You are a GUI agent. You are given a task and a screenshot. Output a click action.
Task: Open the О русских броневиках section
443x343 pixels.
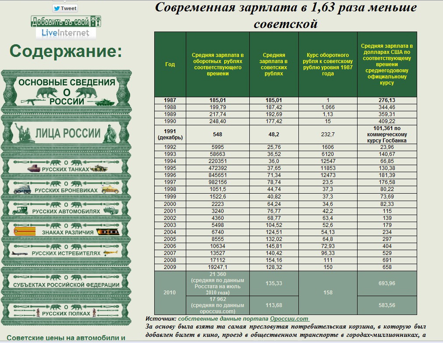coord(67,187)
